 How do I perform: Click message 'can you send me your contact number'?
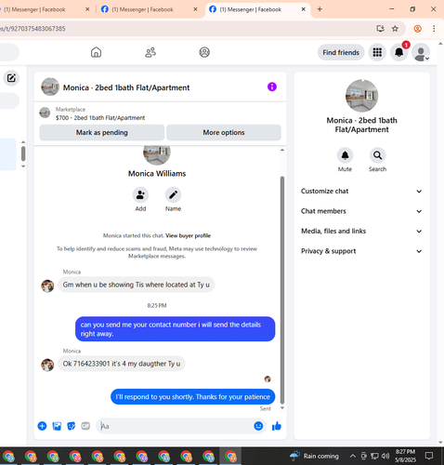[175, 329]
